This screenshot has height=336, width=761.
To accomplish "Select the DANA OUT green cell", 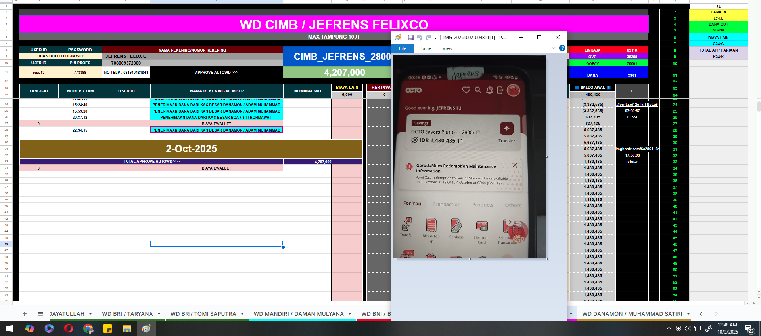I will 718,25.
